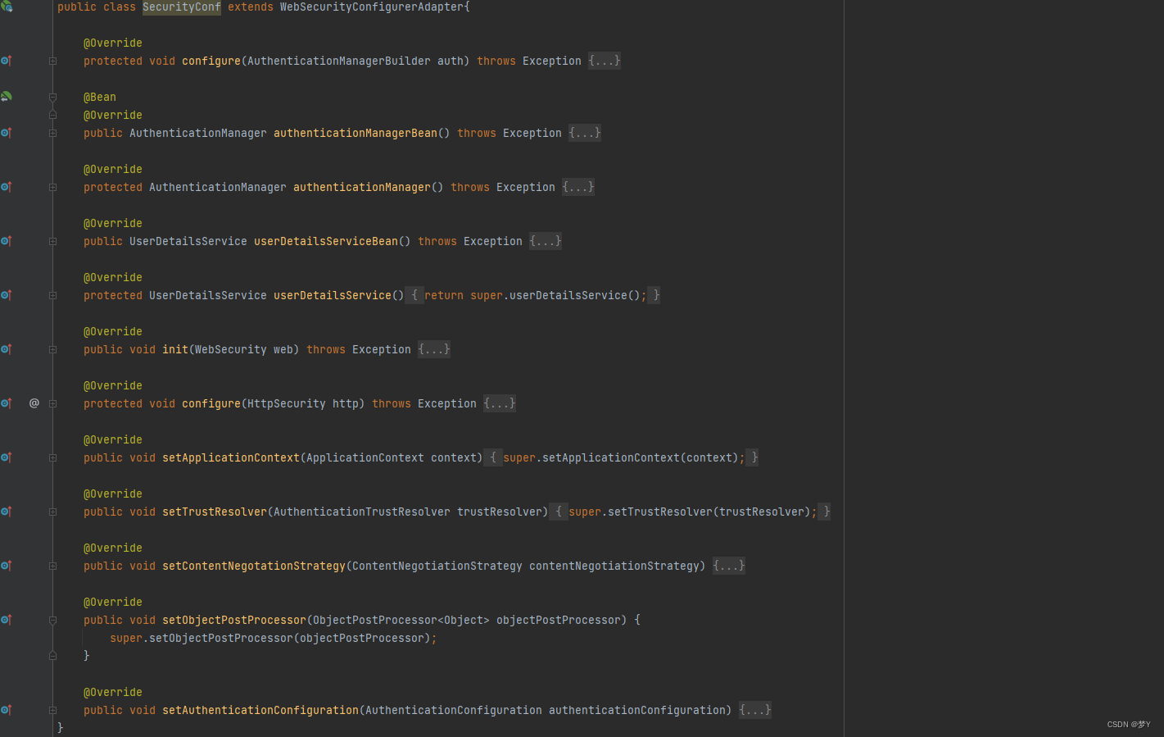Place the cursor on the SecurityConf class name
This screenshot has width=1164, height=737.
point(181,7)
